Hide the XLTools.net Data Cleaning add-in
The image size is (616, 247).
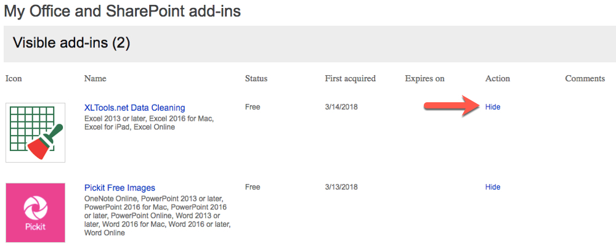[493, 107]
